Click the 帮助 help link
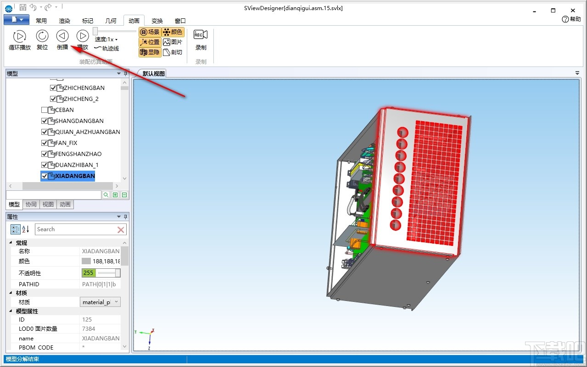 [x=571, y=19]
